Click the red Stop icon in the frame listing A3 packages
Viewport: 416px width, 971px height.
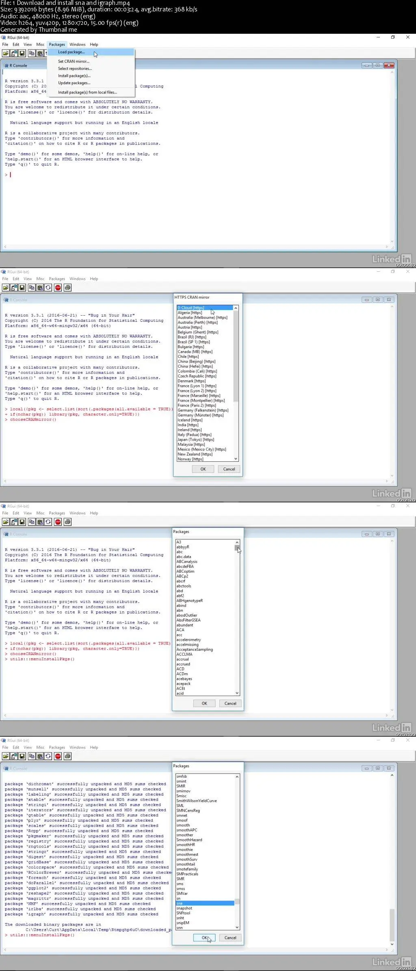click(x=58, y=522)
